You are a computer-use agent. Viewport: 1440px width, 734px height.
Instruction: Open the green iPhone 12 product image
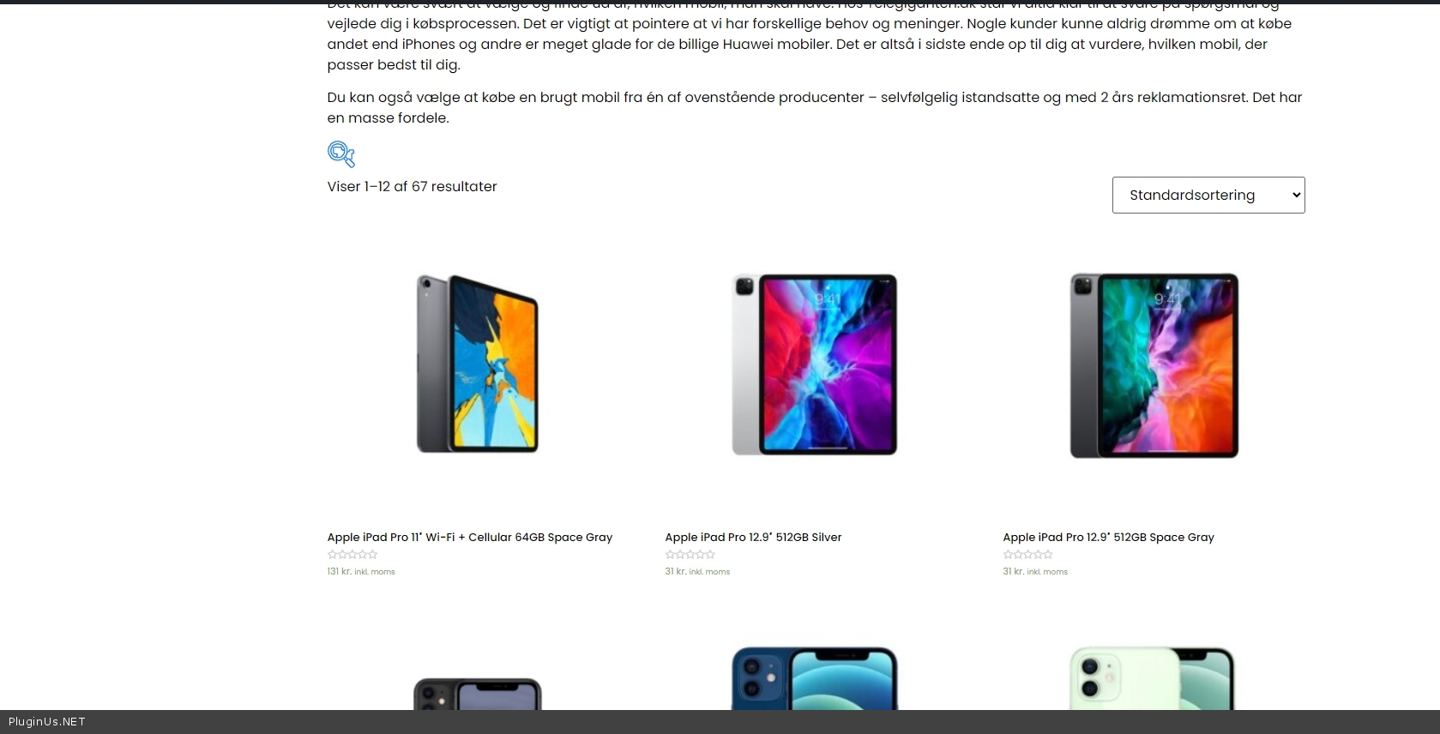(1152, 678)
